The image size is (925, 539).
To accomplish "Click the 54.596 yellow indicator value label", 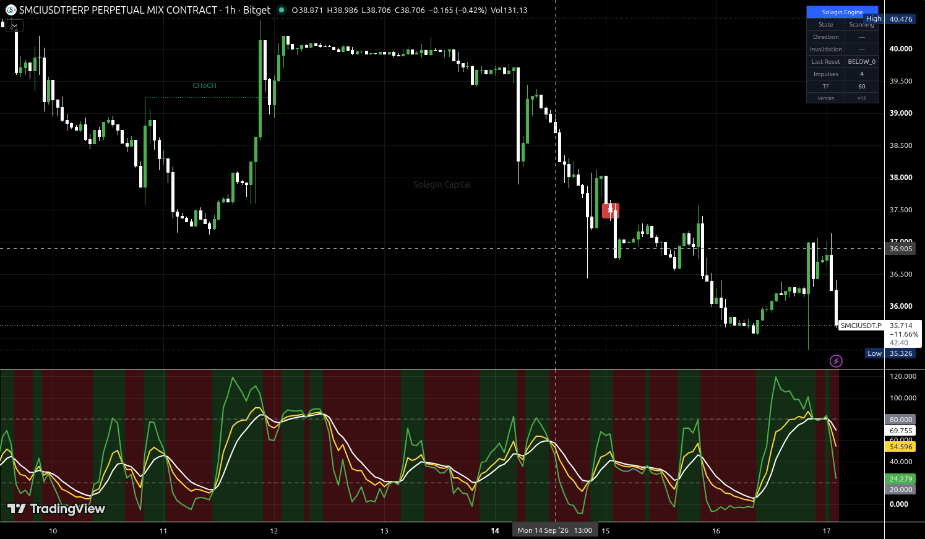I will [901, 447].
